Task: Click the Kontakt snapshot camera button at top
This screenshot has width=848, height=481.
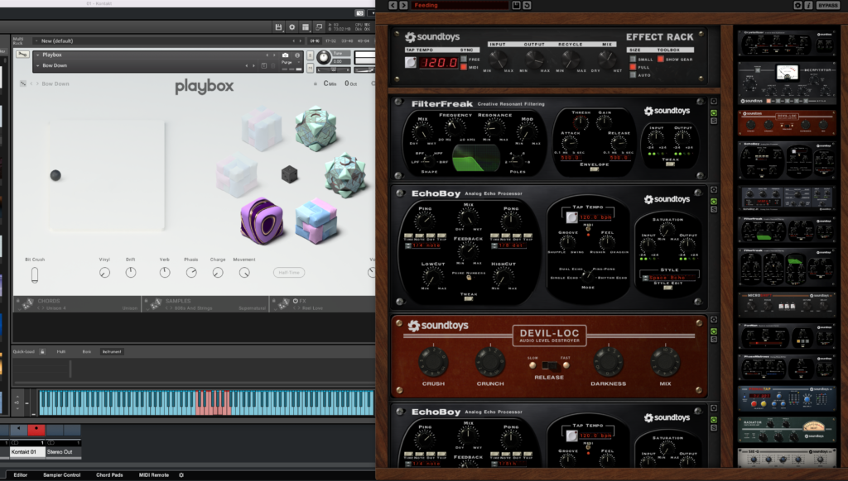Action: pyautogui.click(x=359, y=13)
